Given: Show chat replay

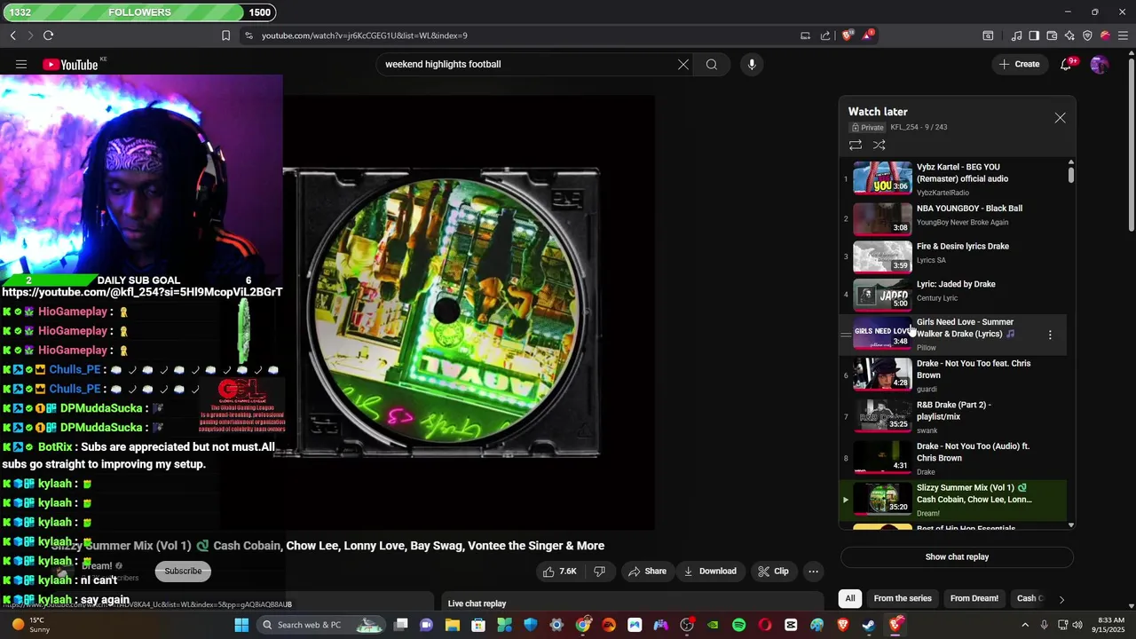Looking at the screenshot, I should click(957, 557).
